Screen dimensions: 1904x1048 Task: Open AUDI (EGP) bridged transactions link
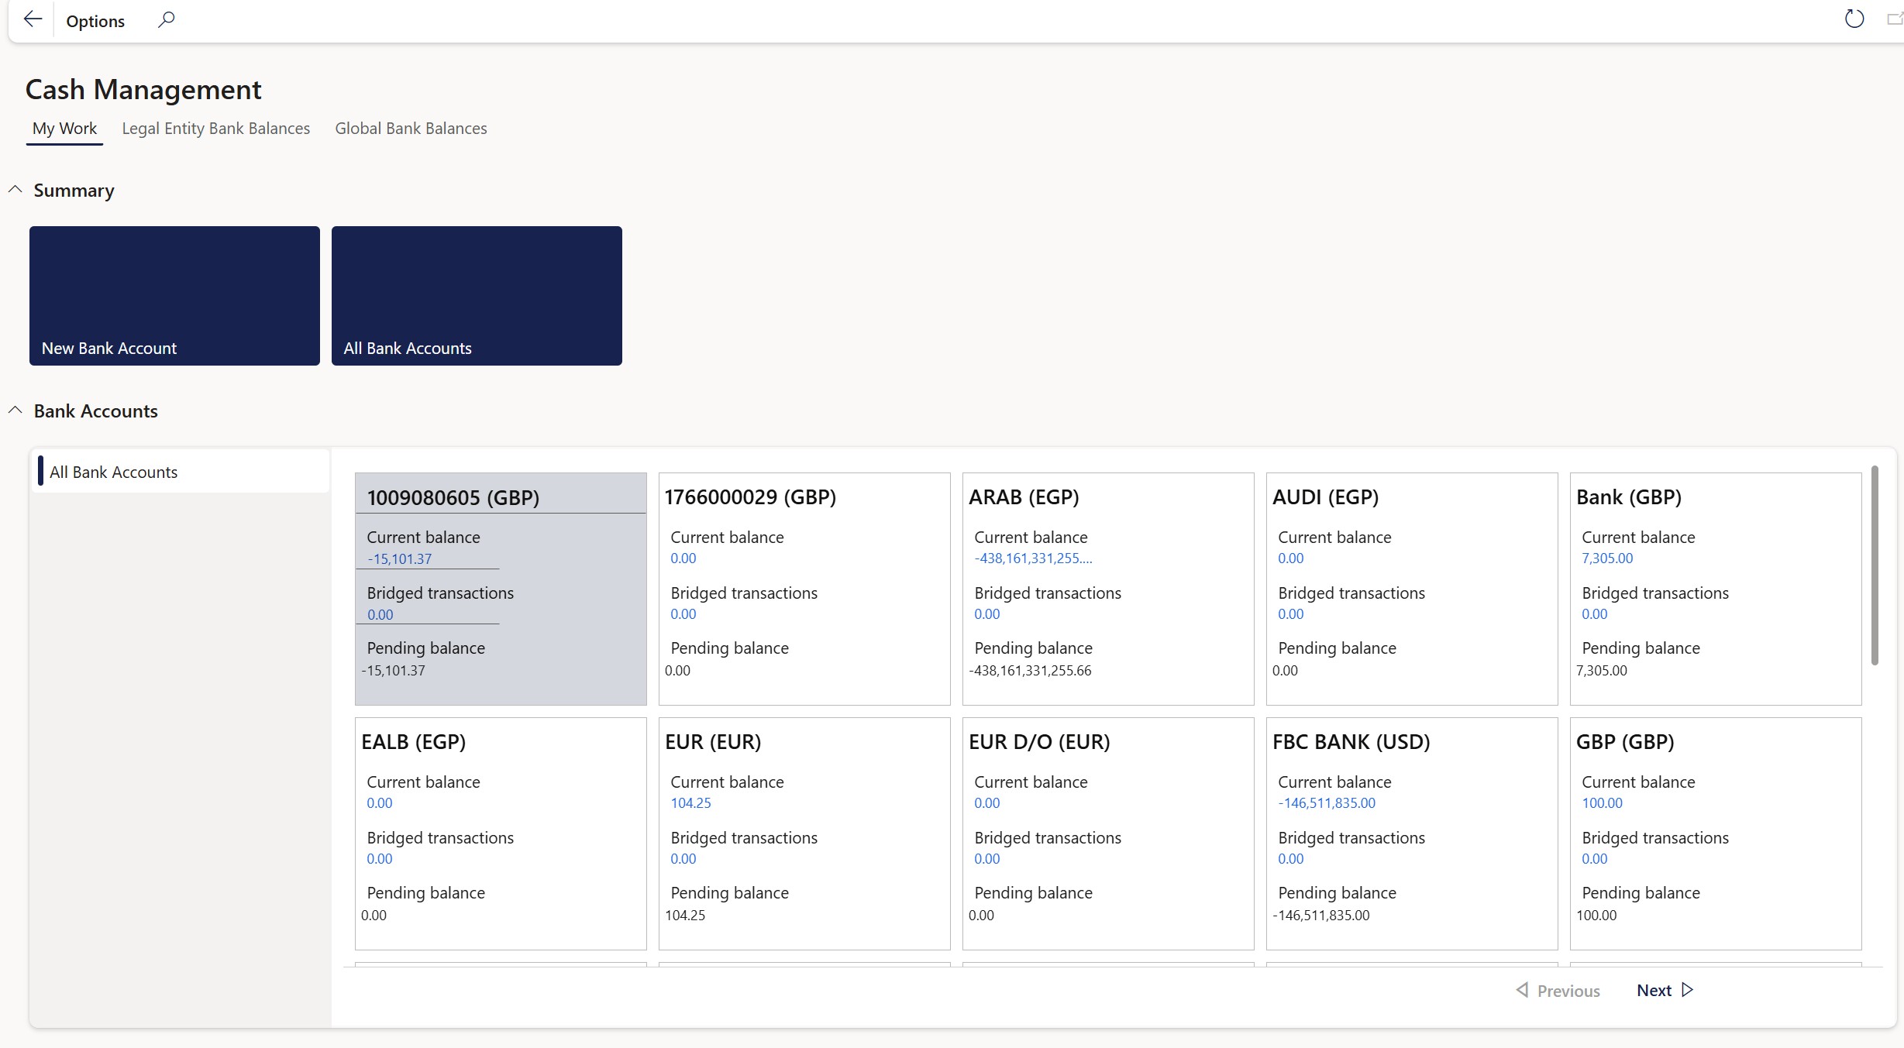point(1291,614)
